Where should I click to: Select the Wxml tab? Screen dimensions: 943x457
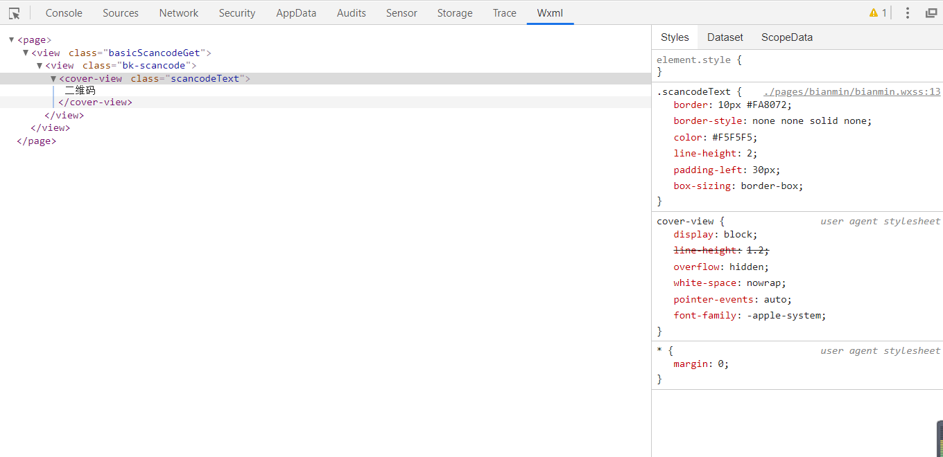click(x=550, y=13)
